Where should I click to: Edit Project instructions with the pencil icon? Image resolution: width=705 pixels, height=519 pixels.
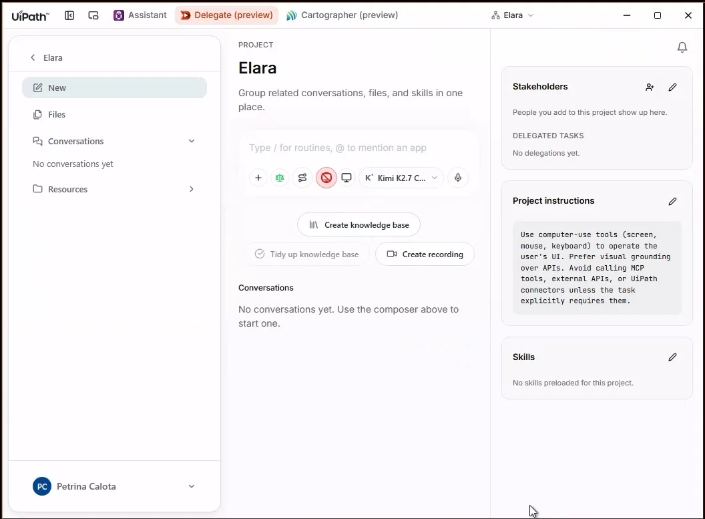point(673,202)
